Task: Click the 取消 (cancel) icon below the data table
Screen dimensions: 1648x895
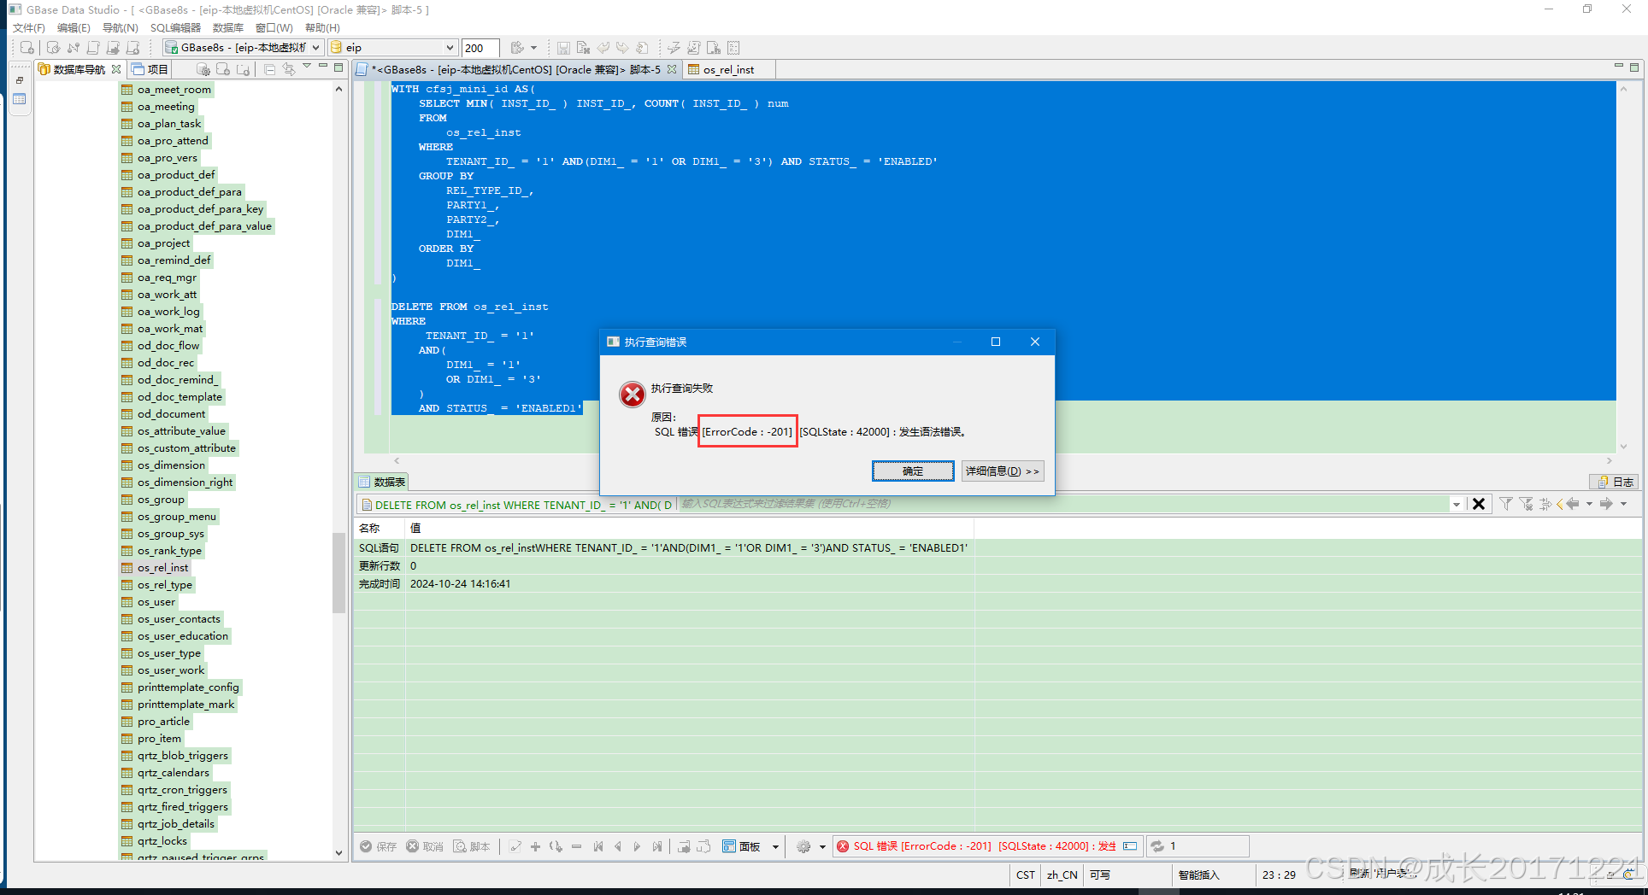Action: click(412, 845)
